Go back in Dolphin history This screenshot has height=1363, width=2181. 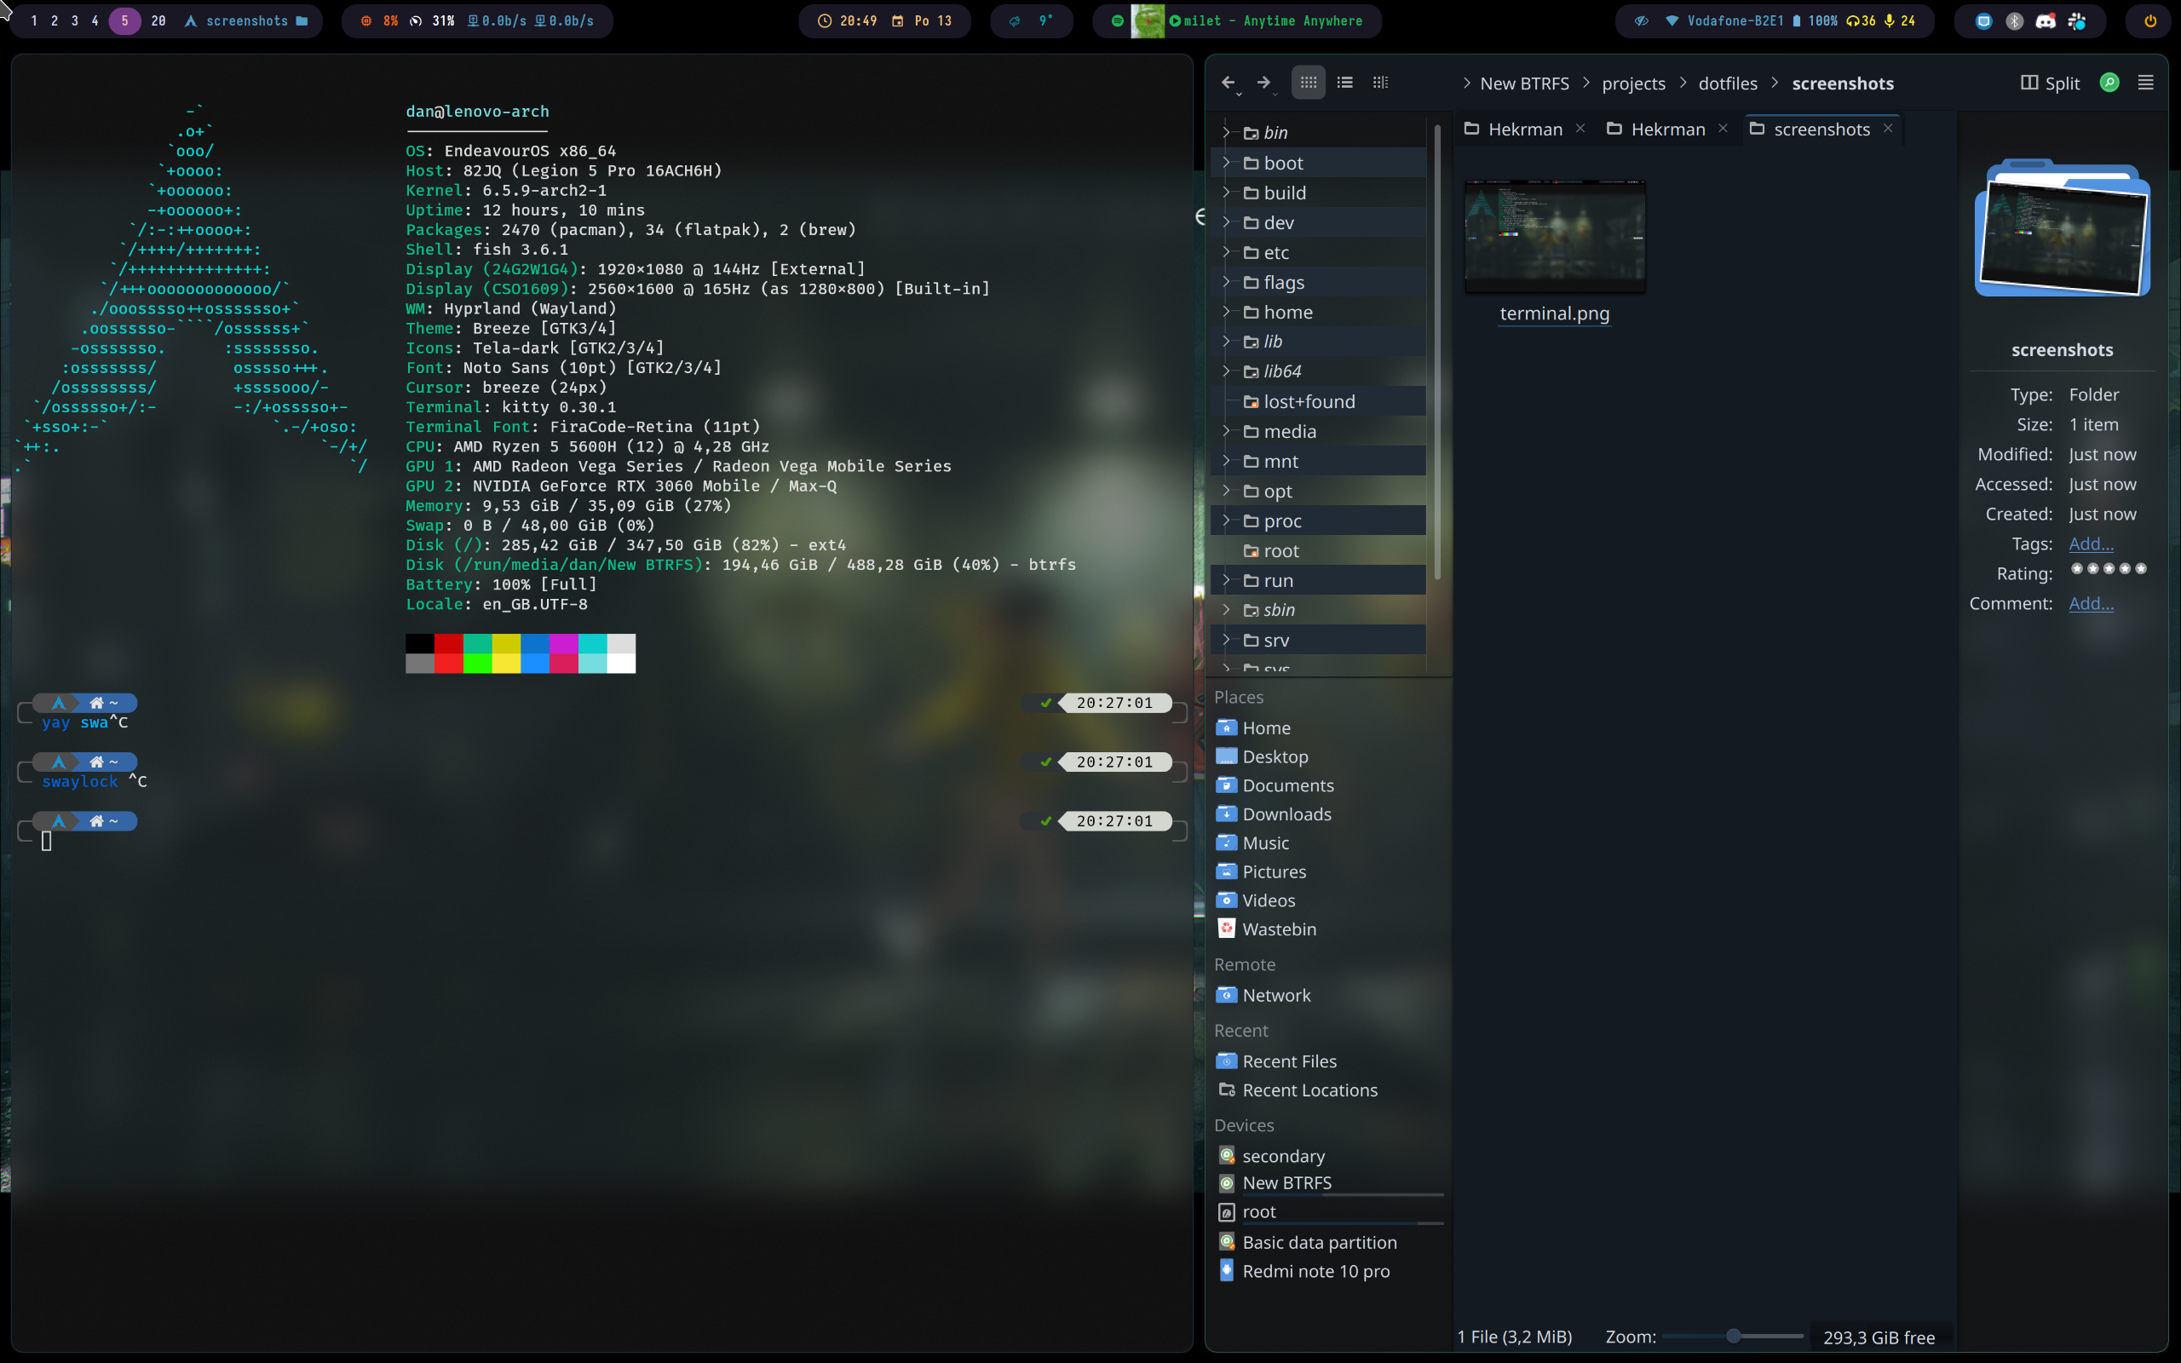(x=1229, y=83)
